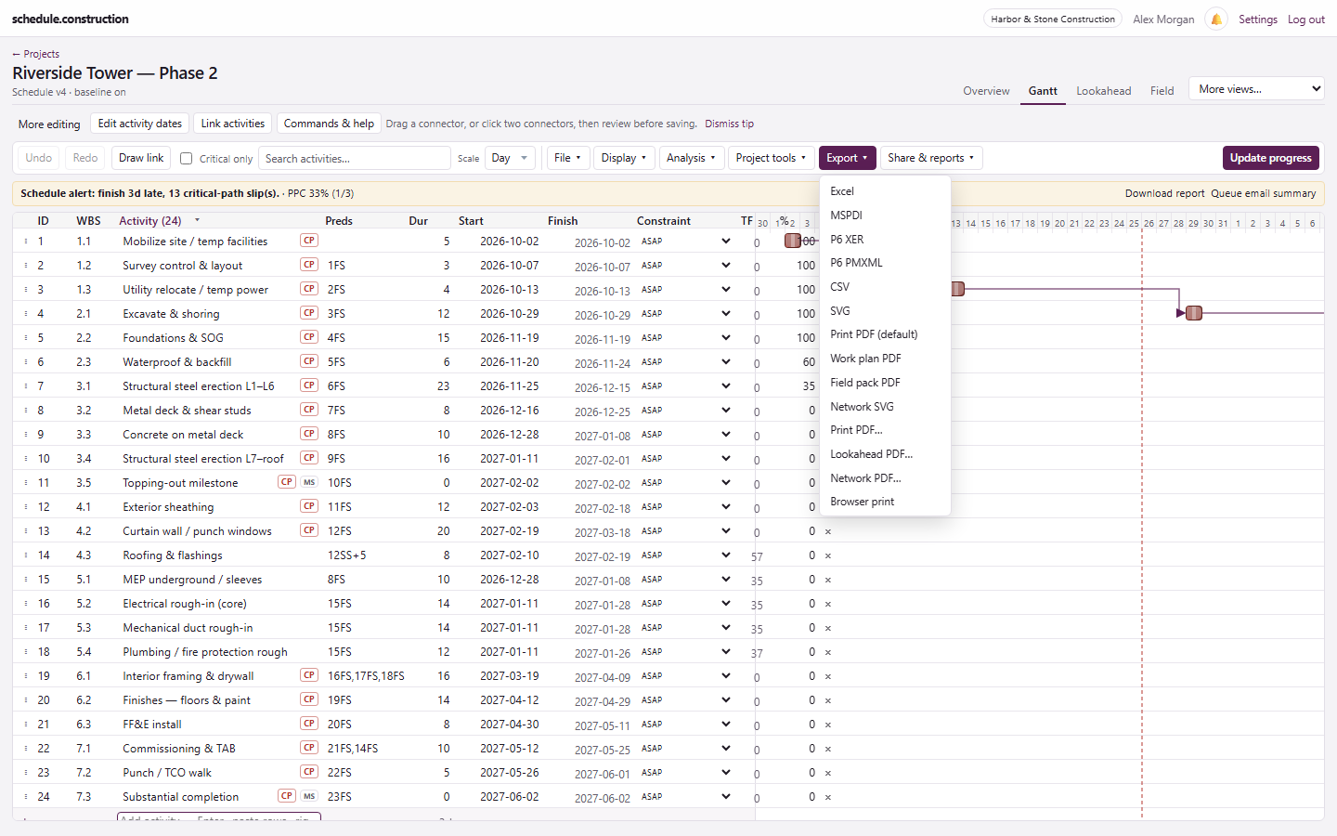Click the × icon on FF&E install row
This screenshot has height=836, width=1337.
tap(828, 725)
